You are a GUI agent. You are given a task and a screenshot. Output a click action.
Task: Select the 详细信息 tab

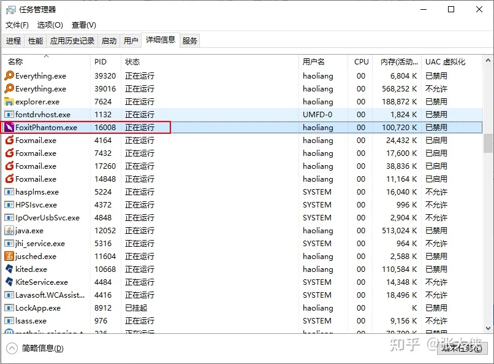click(161, 40)
